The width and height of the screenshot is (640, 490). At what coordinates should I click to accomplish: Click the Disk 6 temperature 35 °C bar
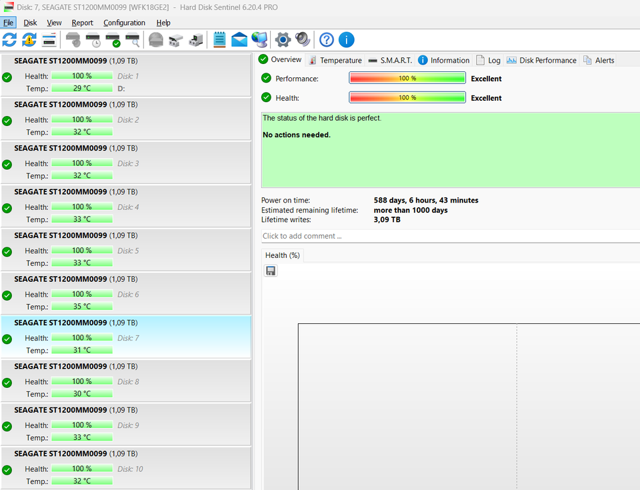[x=82, y=306]
